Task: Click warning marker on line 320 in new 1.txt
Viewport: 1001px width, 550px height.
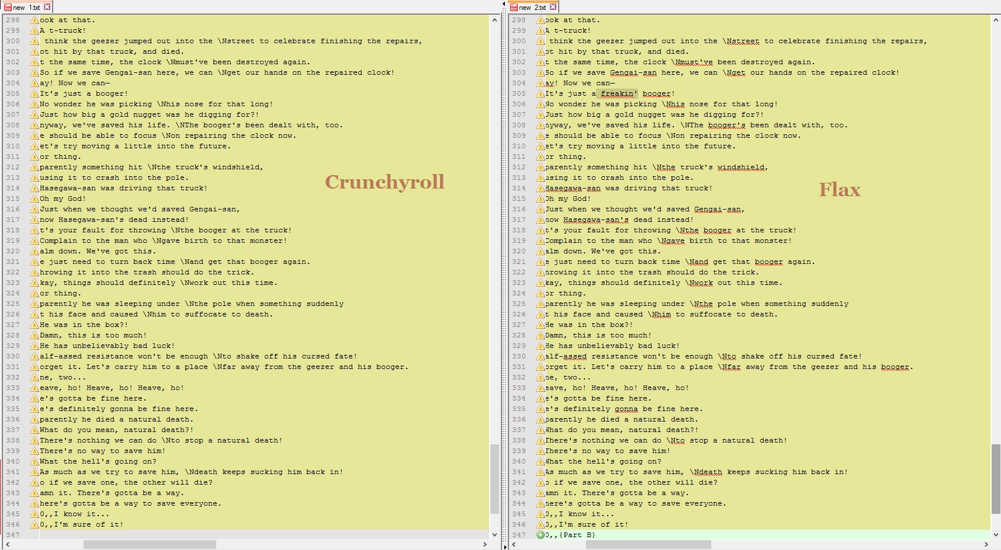Action: (x=34, y=251)
